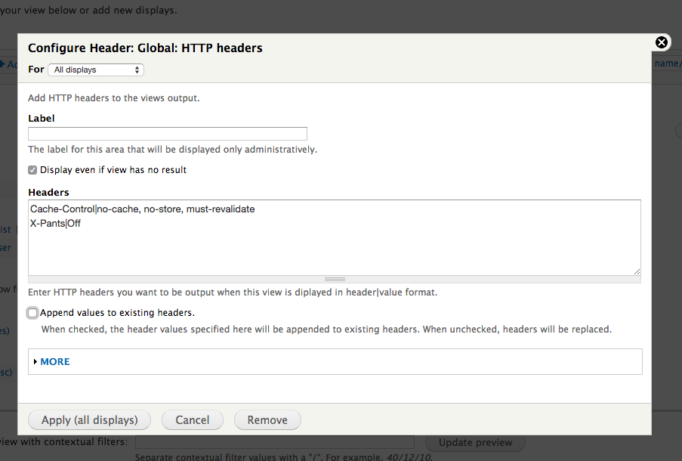Click the "Display even if view has no result" label

pyautogui.click(x=113, y=170)
